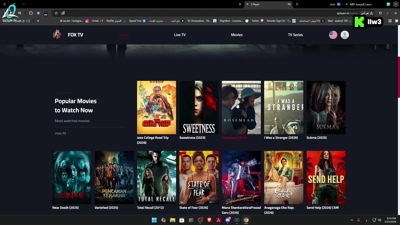
Task: Open Copilot from the taskbar
Action: coord(163,220)
